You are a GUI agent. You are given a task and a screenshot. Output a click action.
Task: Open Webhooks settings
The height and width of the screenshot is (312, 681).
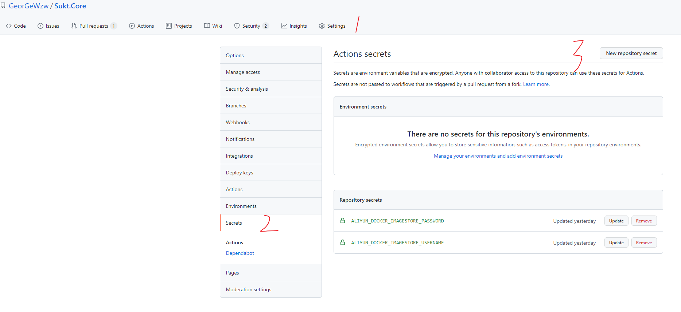click(271, 122)
